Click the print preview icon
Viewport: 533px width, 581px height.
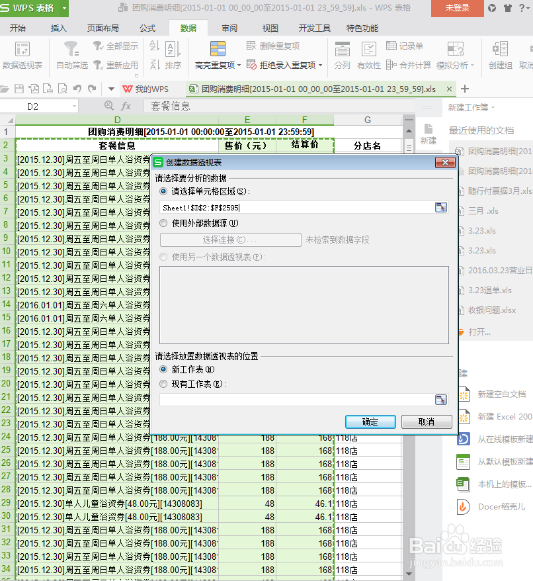(63, 89)
